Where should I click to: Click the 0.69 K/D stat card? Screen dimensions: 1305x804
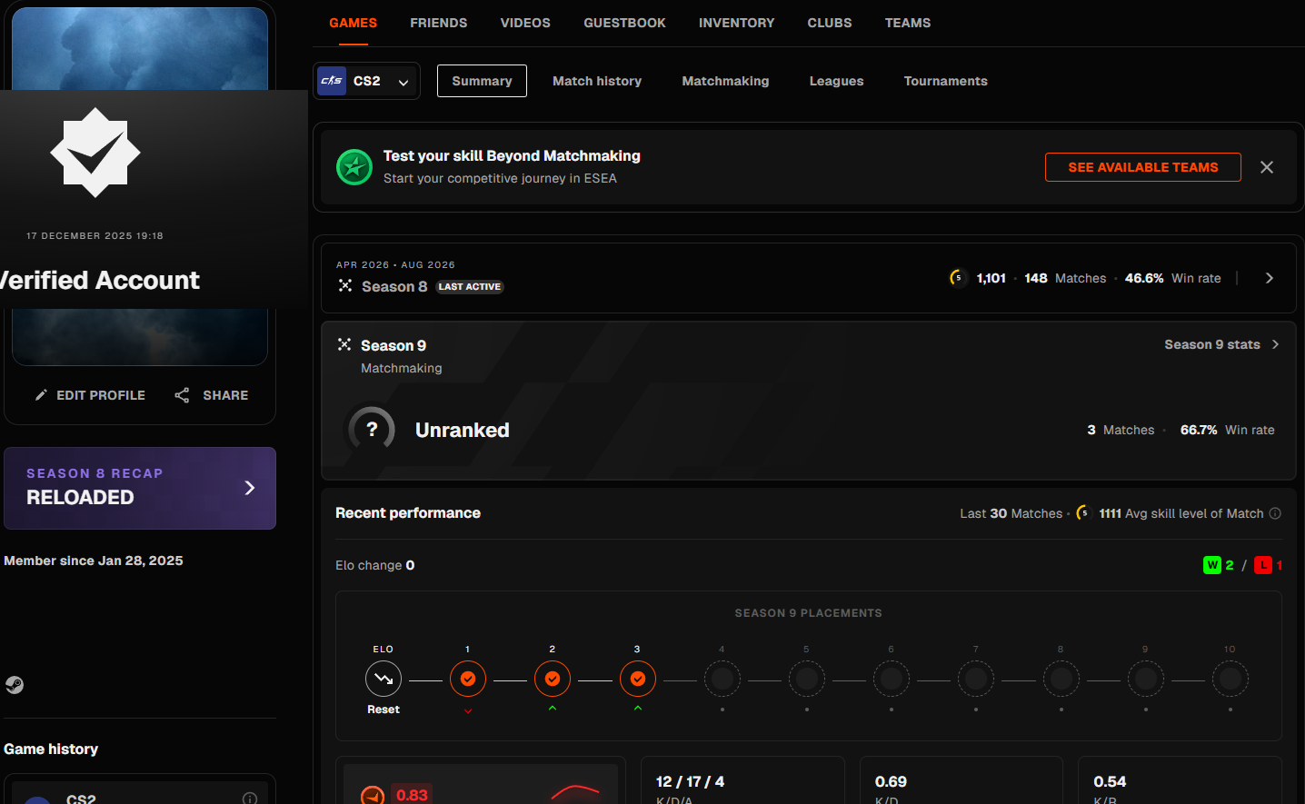961,780
